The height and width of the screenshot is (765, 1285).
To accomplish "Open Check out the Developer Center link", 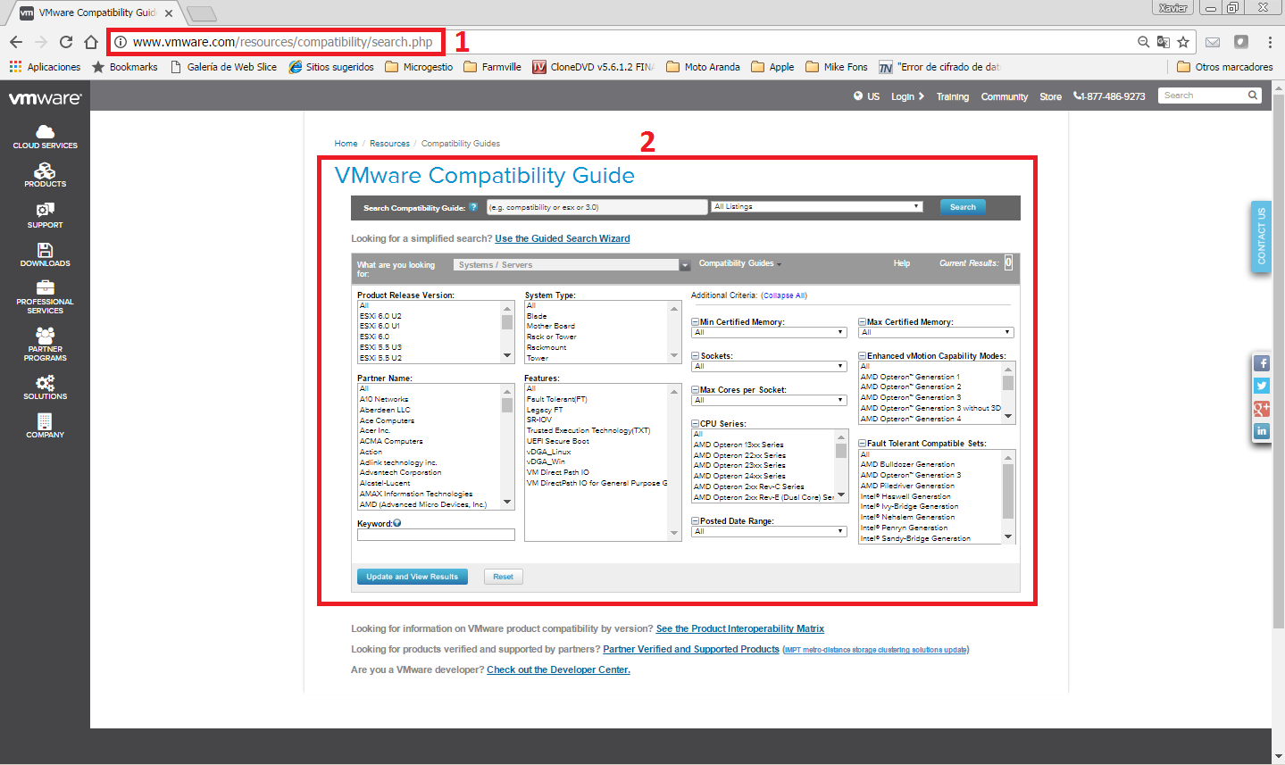I will pos(558,669).
